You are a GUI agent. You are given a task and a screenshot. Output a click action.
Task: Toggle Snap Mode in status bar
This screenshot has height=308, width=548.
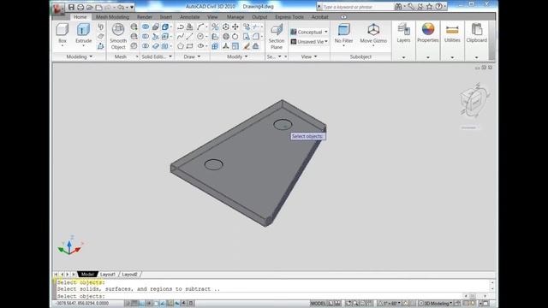(128, 304)
